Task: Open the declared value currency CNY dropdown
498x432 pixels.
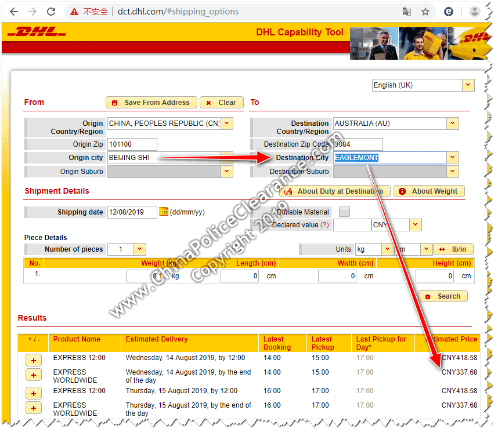Action: pos(416,225)
